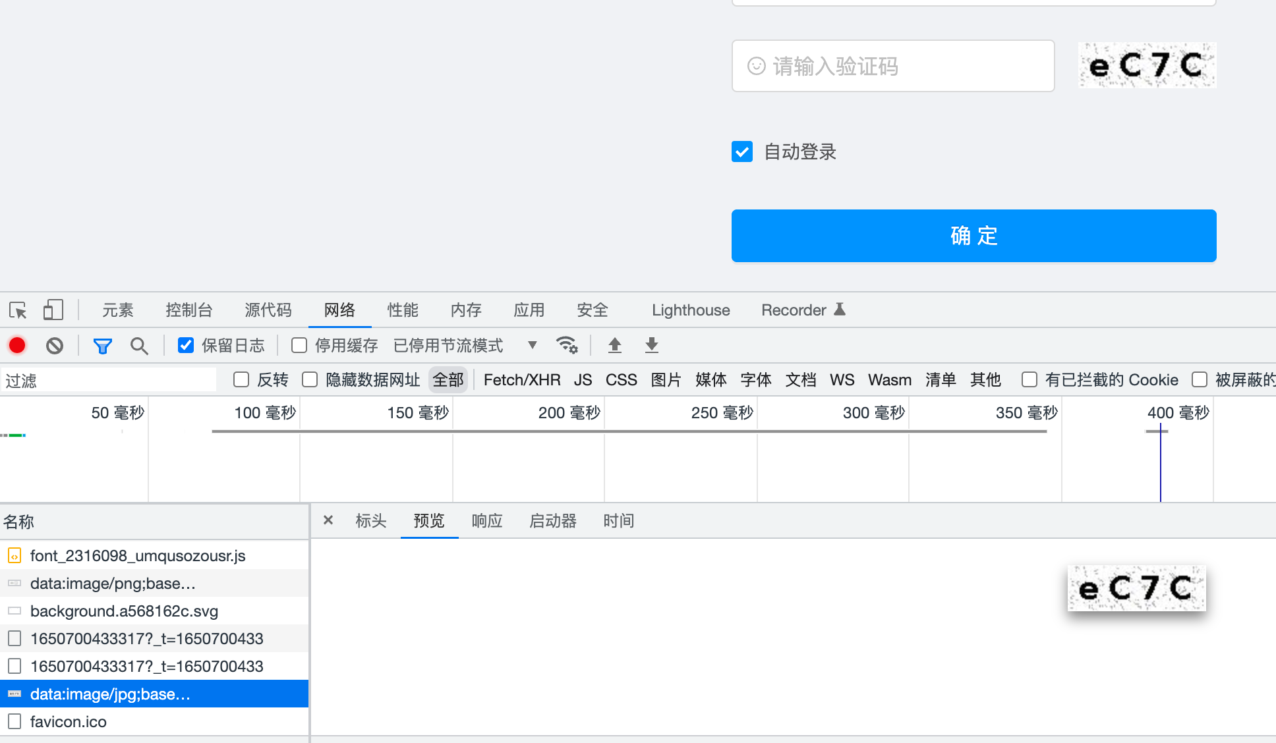The image size is (1276, 743).
Task: Click the 请输入验证码 input field
Action: [x=893, y=66]
